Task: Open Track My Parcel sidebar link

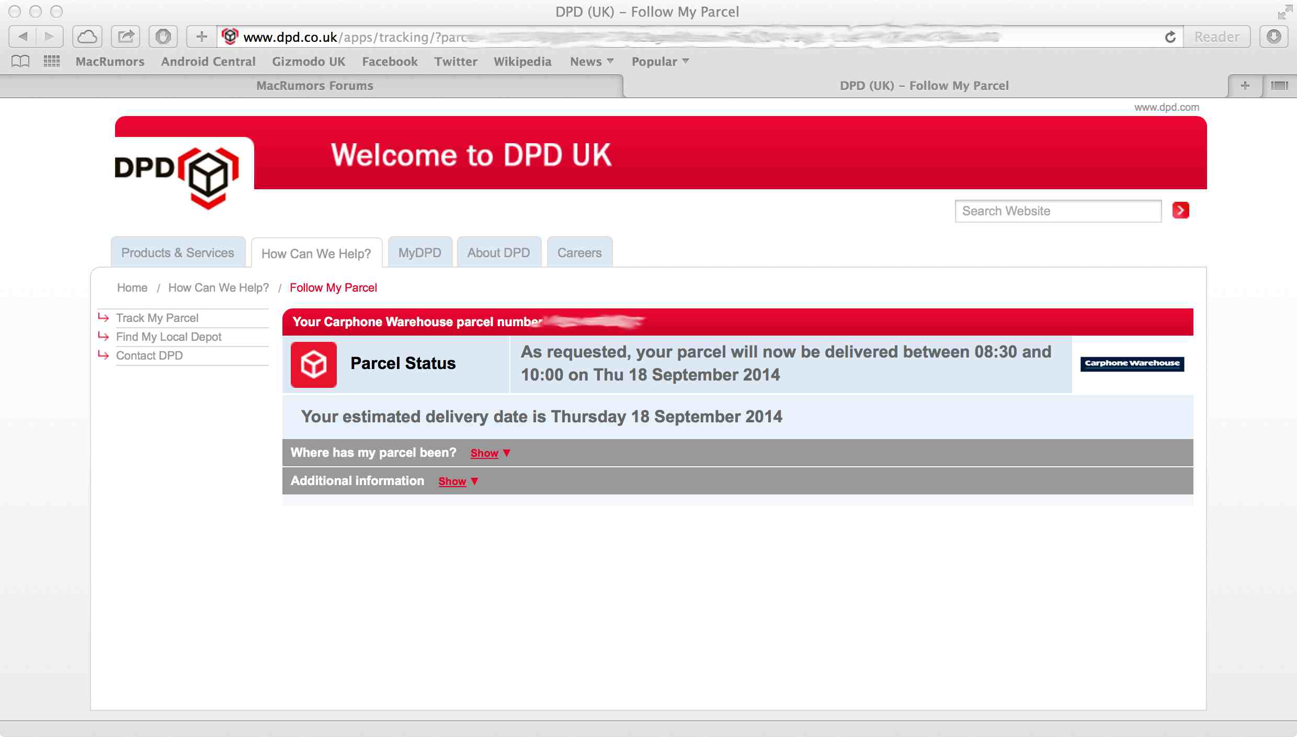Action: pos(157,318)
